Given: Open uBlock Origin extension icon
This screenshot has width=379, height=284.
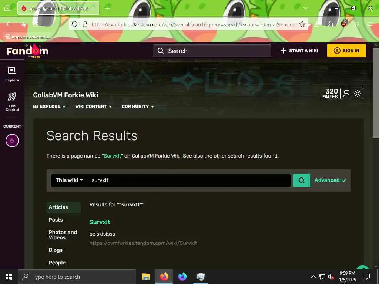Looking at the screenshot, I should click(x=344, y=24).
